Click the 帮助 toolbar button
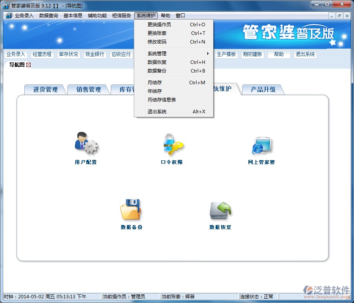The height and width of the screenshot is (303, 354). click(x=279, y=54)
